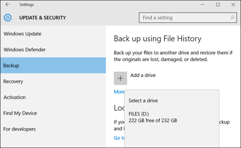241x148 pixels.
Task: Open the Recovery section
Action: pyautogui.click(x=13, y=81)
